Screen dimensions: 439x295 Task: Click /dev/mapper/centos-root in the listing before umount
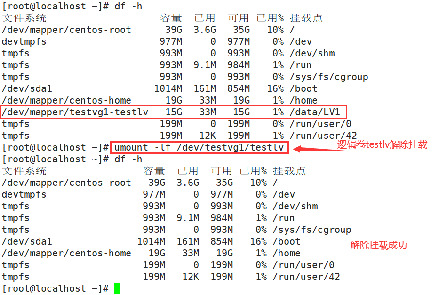[66, 30]
